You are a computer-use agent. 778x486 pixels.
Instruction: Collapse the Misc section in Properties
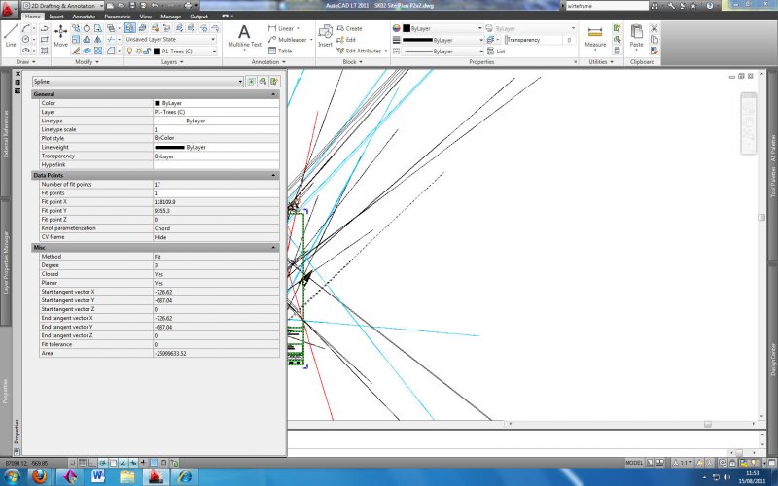[x=273, y=247]
